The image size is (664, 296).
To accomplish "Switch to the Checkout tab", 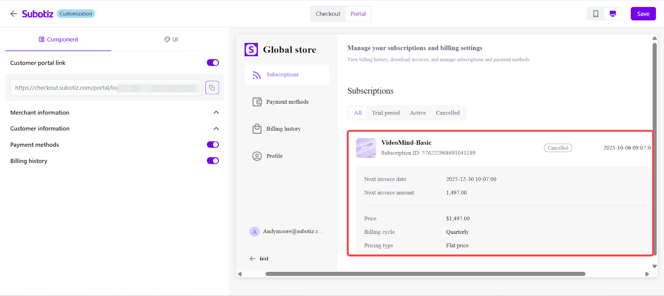I will point(328,14).
